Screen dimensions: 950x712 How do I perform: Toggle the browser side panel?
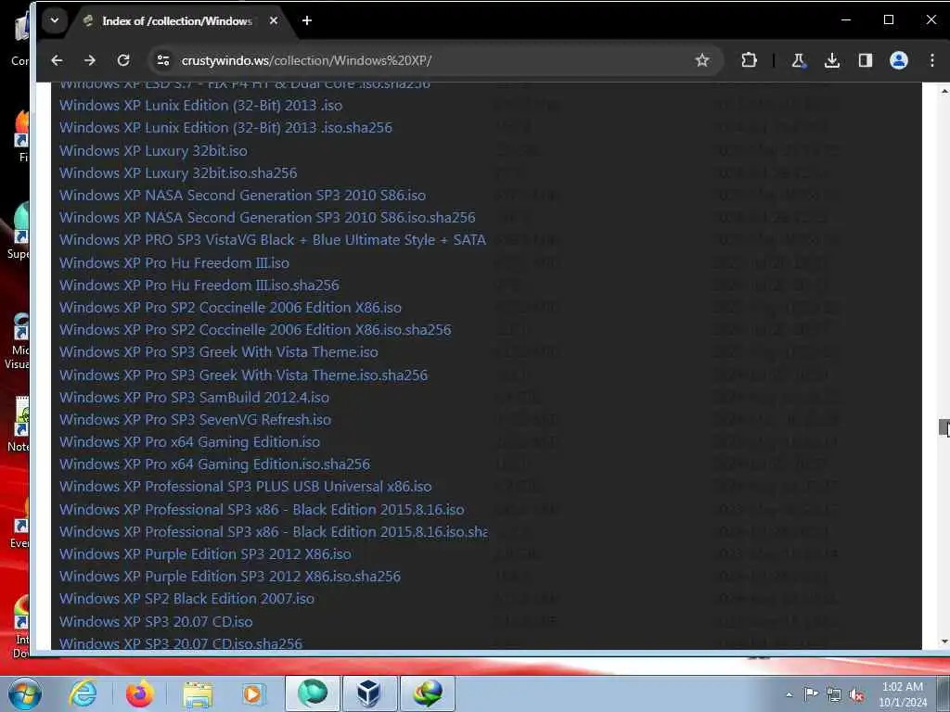click(x=866, y=60)
